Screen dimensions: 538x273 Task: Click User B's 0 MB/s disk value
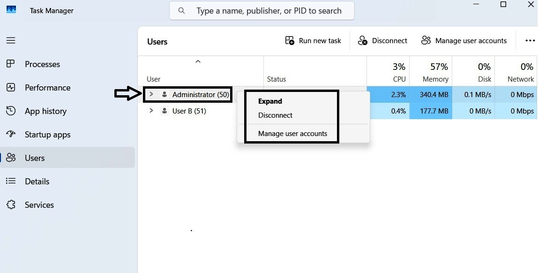coord(480,111)
